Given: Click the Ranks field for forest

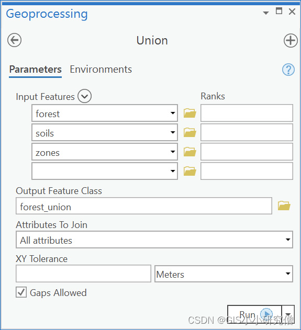Looking at the screenshot, I should click(x=247, y=113).
